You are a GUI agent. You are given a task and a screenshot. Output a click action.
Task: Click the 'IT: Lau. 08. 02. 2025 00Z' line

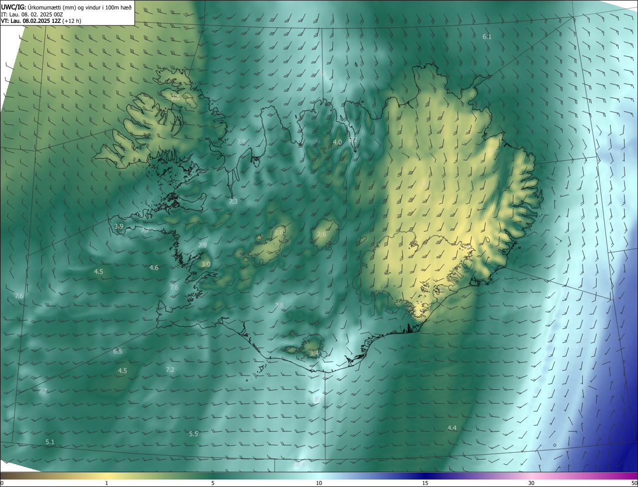32,14
